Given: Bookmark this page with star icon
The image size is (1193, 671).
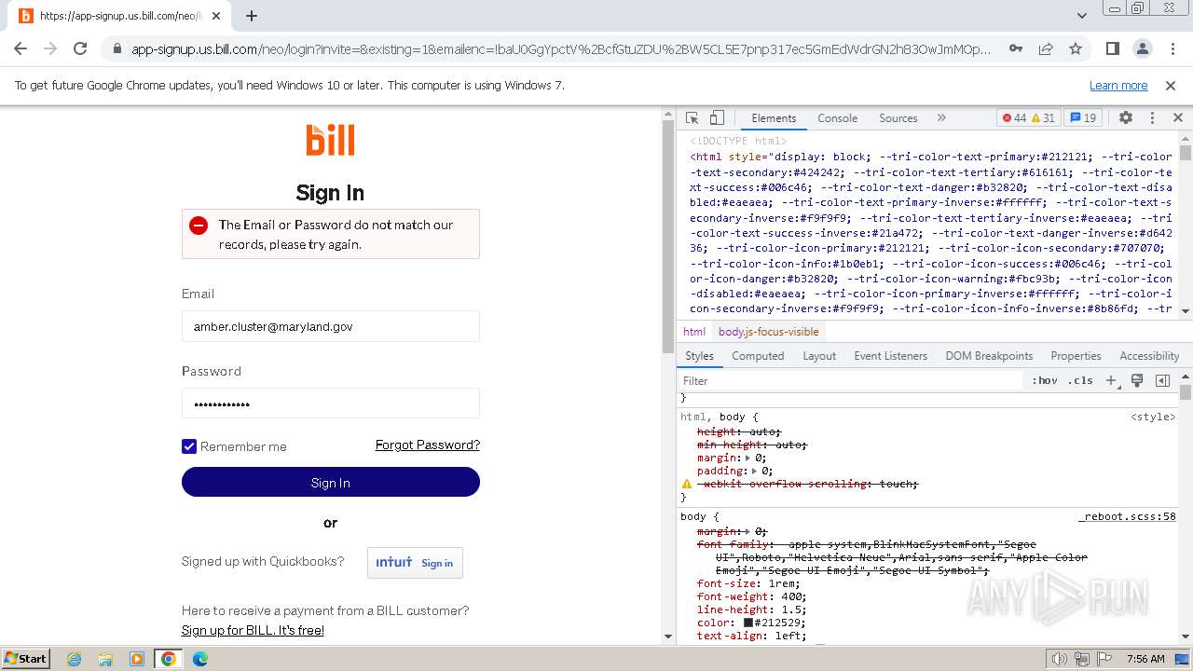Looking at the screenshot, I should 1076,48.
